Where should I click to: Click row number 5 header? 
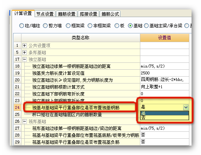(17, 52)
